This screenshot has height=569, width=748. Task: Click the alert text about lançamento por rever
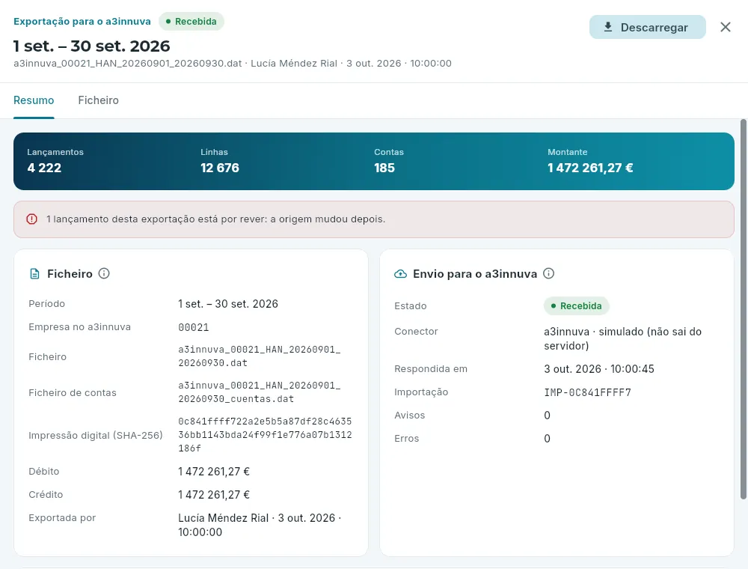click(x=215, y=219)
